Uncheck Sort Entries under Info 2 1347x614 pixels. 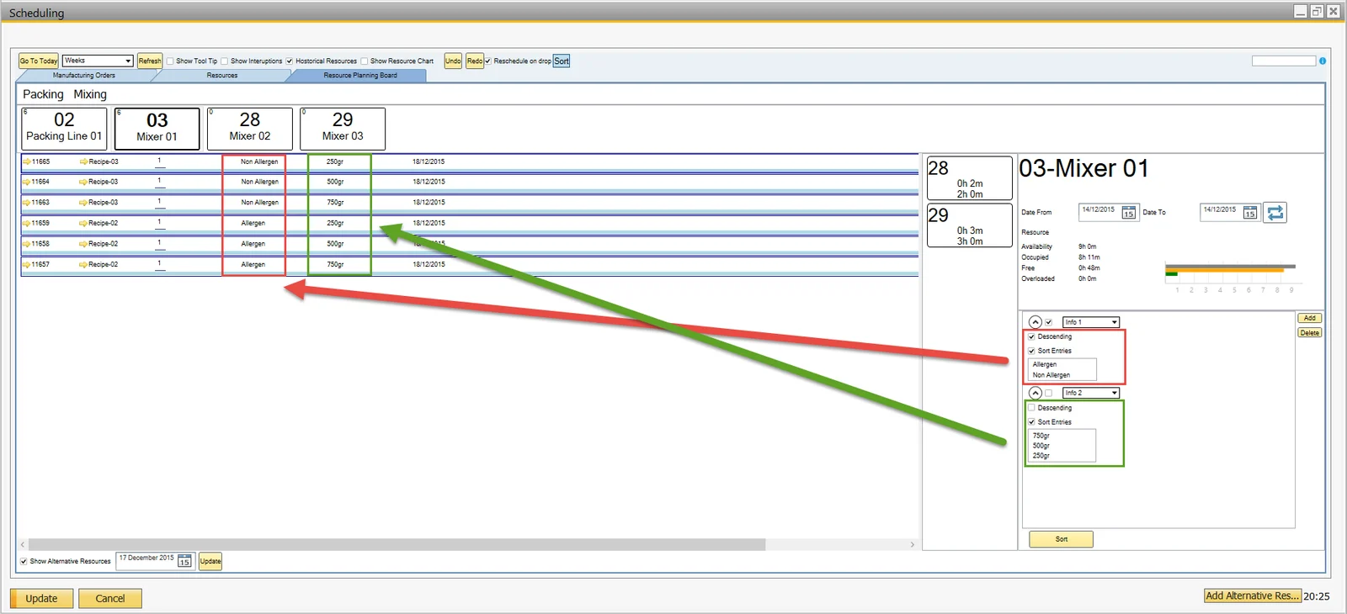click(1031, 421)
